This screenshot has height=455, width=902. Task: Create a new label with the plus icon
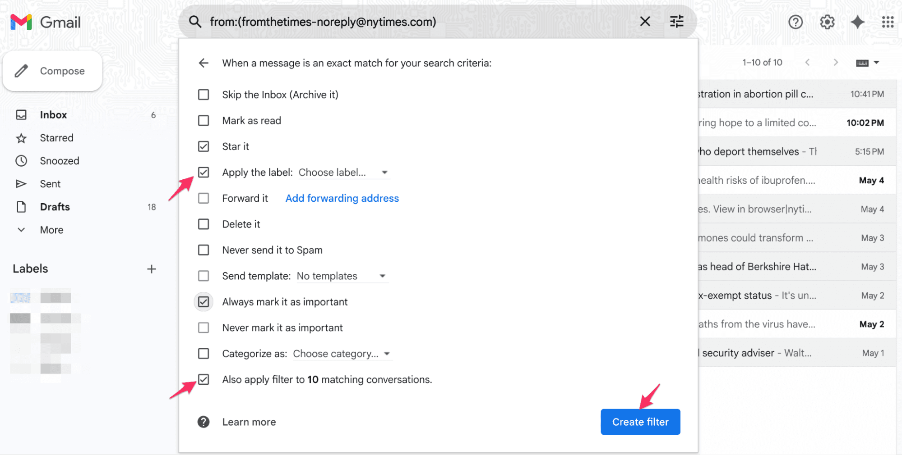(x=152, y=268)
